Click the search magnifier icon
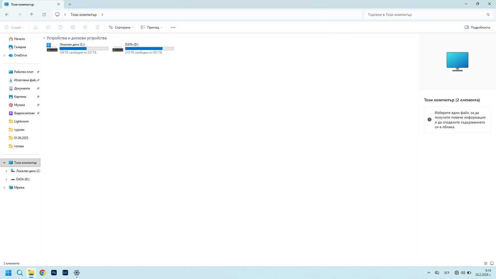 [x=488, y=14]
